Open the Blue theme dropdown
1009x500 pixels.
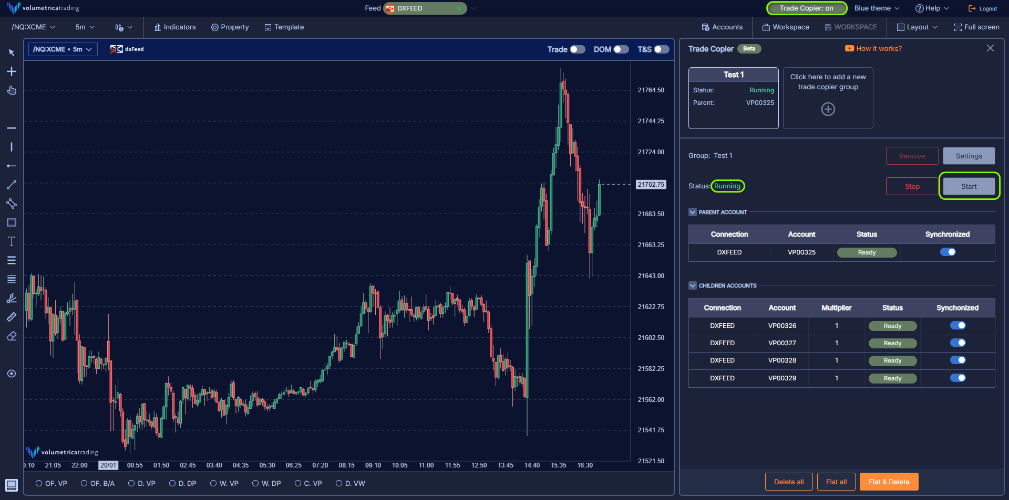[877, 8]
